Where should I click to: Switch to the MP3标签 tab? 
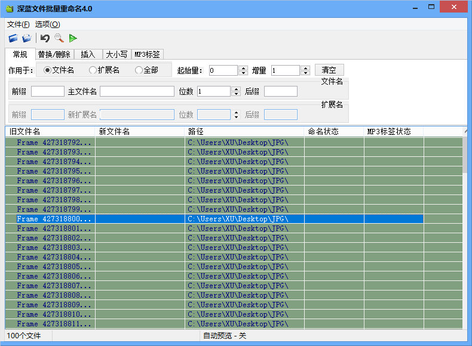click(x=147, y=54)
